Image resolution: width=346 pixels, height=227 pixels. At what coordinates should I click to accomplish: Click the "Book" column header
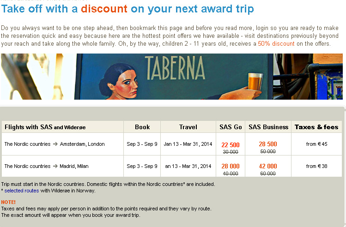[142, 127]
